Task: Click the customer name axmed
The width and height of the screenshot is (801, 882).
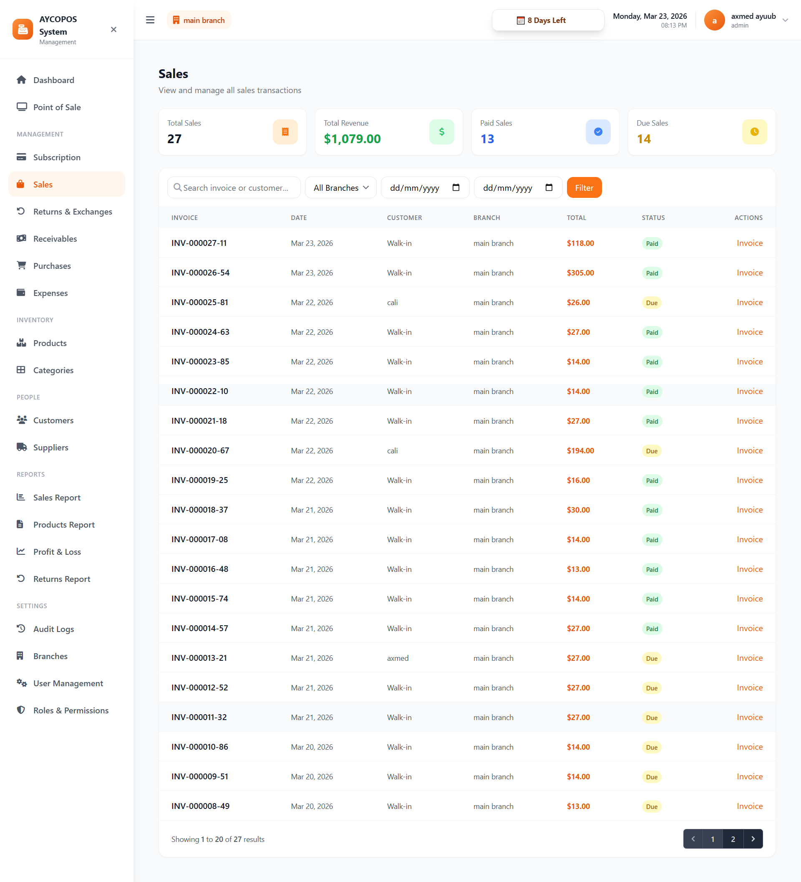Action: tap(398, 658)
